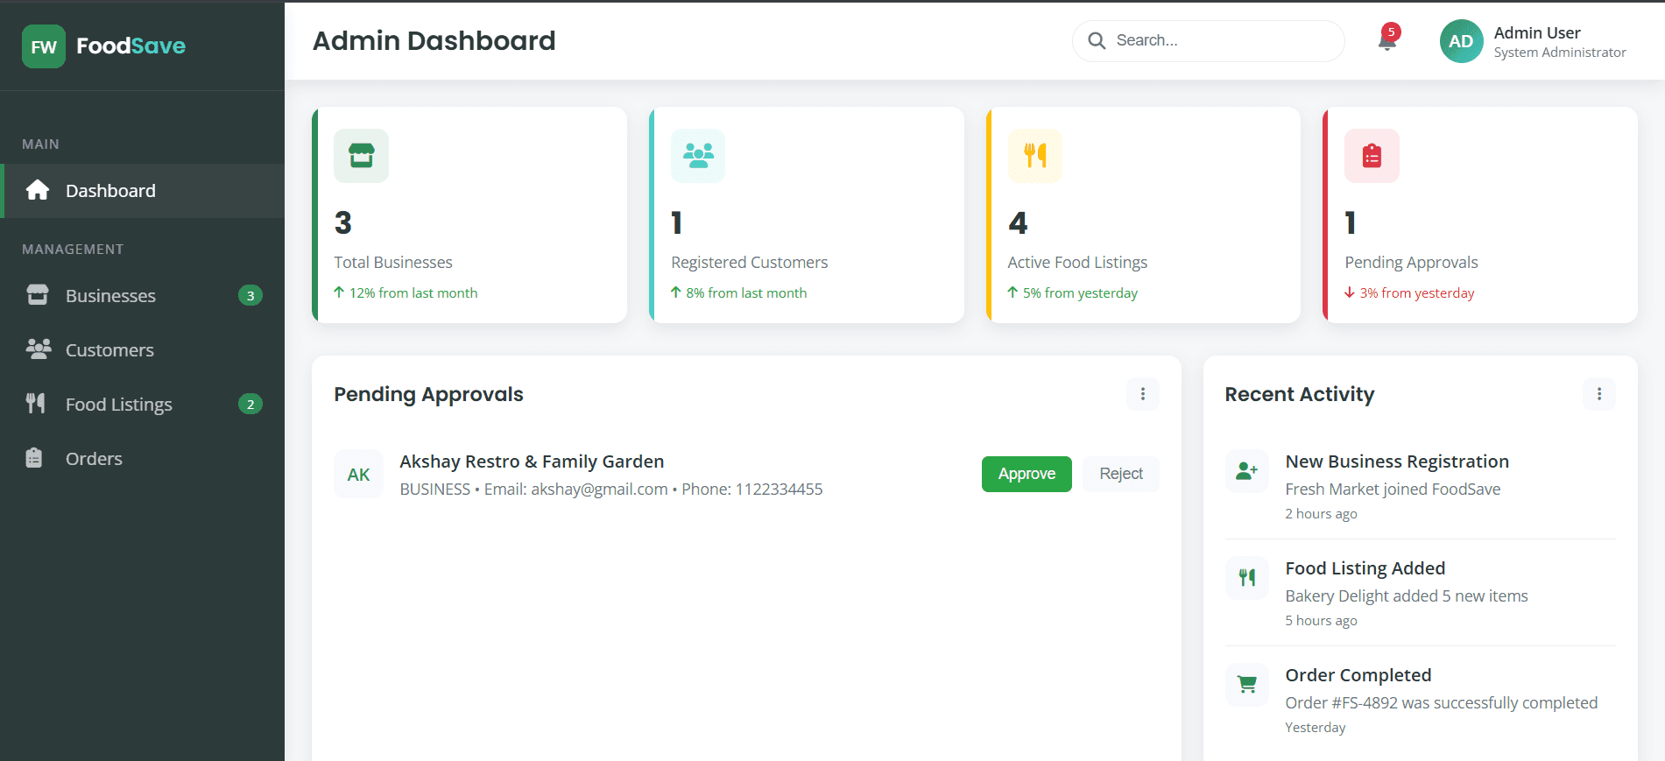1665x761 pixels.
Task: Click '3% from yesterday' trend text
Action: coord(1417,293)
